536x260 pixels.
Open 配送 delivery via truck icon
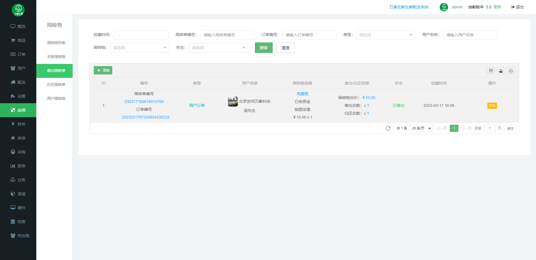point(13,82)
